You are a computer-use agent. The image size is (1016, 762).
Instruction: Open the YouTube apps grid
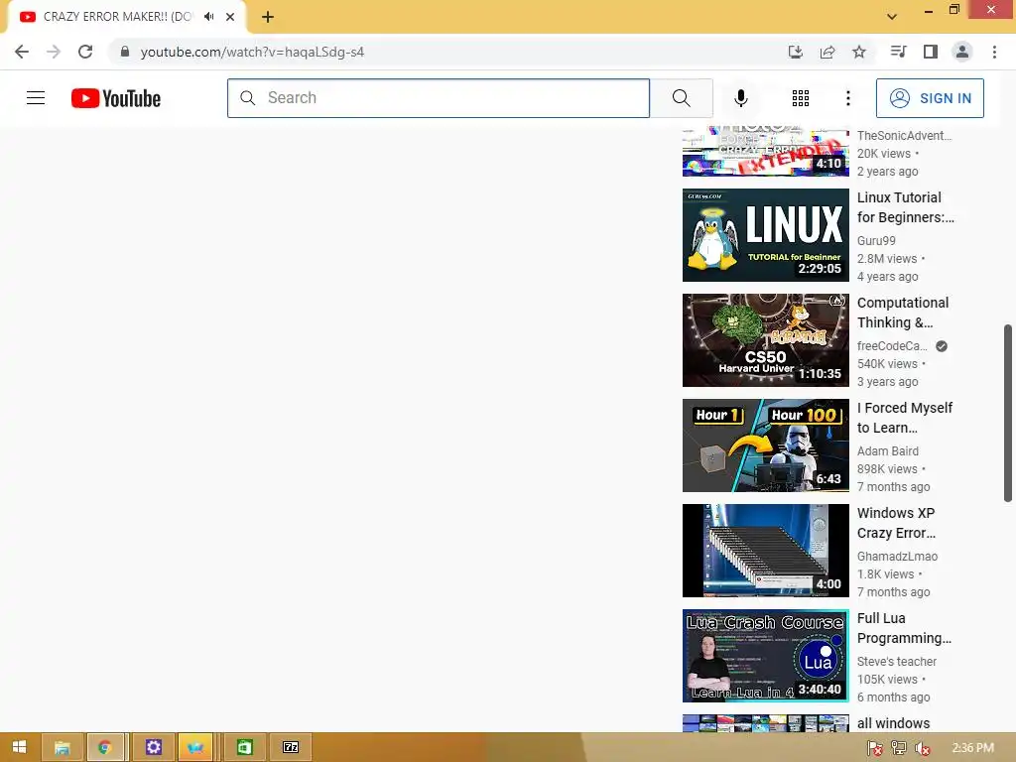tap(801, 98)
